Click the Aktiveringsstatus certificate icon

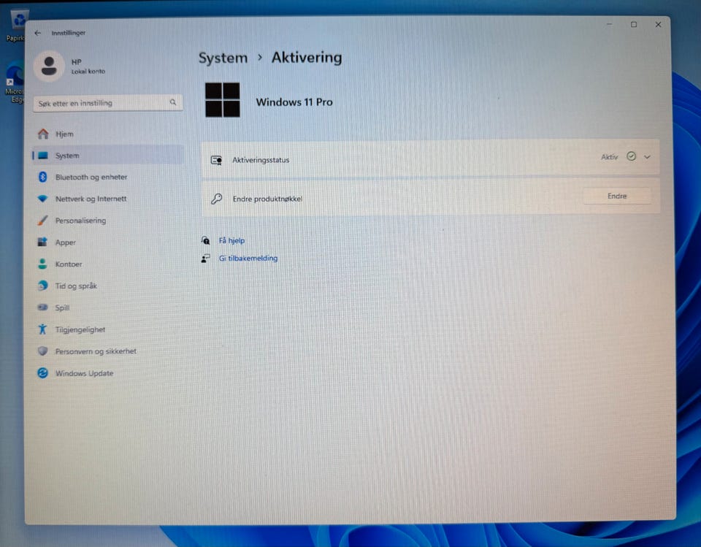(216, 160)
